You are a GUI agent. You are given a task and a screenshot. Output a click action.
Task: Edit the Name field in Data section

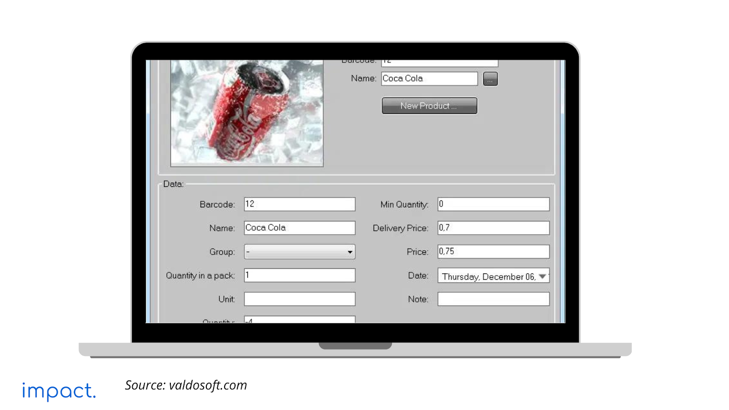(299, 228)
